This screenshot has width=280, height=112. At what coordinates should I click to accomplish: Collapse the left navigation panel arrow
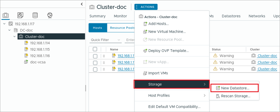[82, 4]
